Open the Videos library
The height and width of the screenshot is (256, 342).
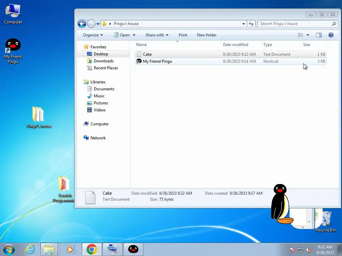click(x=100, y=110)
